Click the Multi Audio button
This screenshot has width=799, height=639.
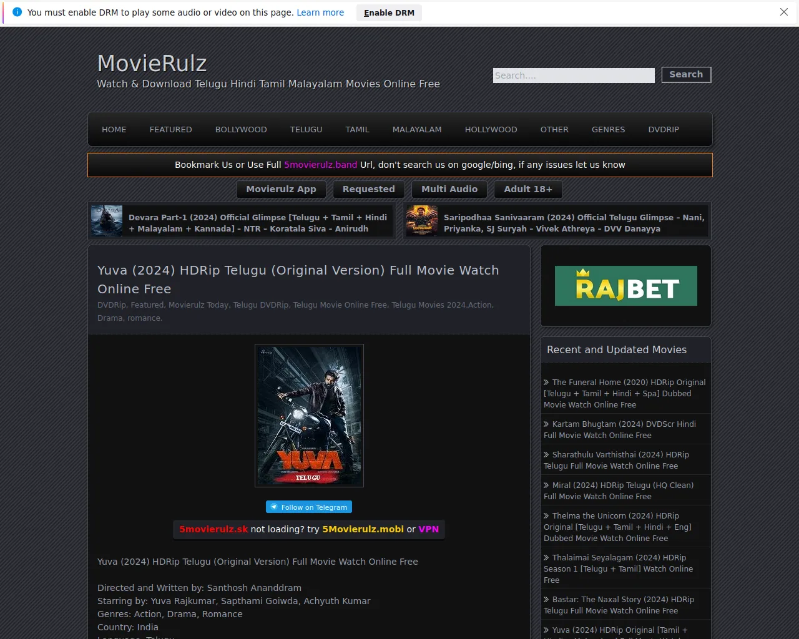point(449,189)
